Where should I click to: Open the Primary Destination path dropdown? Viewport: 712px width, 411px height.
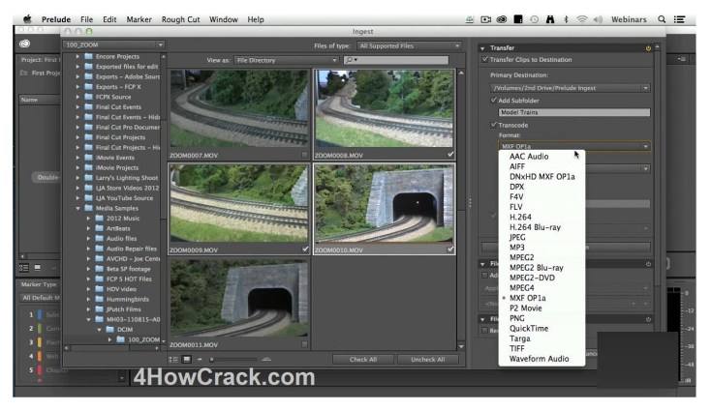click(571, 88)
